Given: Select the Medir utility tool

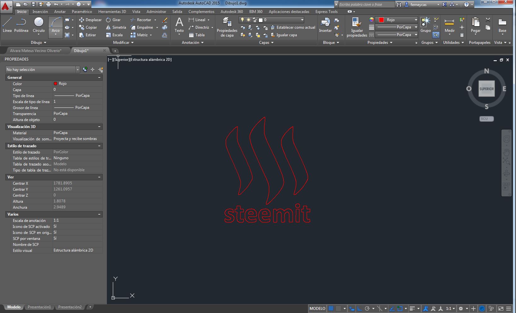Looking at the screenshot, I should pos(449,25).
